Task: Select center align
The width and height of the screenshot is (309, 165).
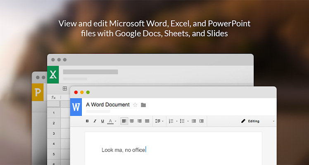Action: pos(132,121)
